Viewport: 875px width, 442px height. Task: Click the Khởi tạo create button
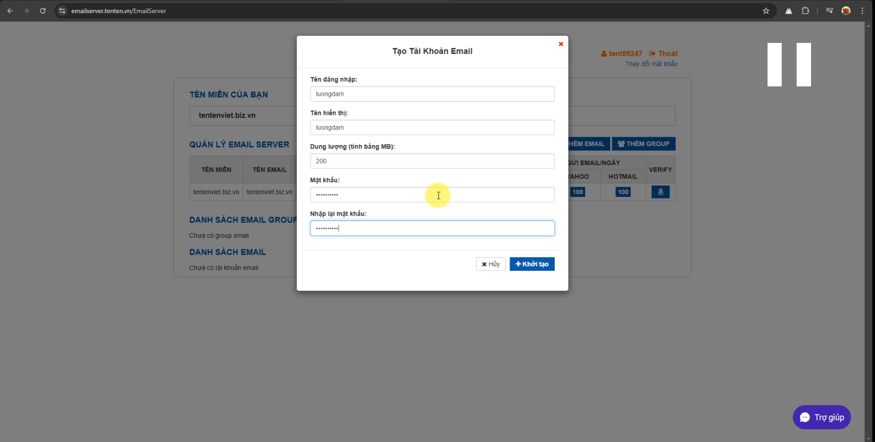pos(532,264)
